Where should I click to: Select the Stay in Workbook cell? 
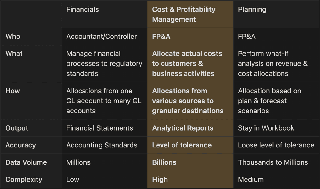click(266, 128)
